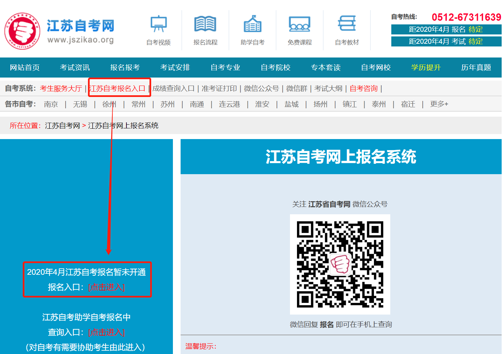Open 准考证打印 link
503x354 pixels.
(219, 89)
